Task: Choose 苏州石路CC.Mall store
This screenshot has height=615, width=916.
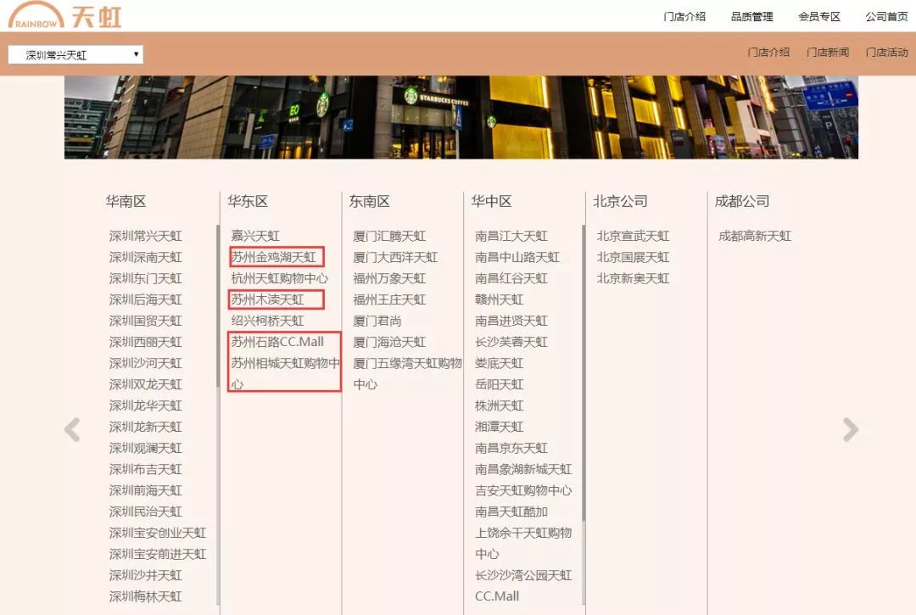Action: (x=277, y=342)
